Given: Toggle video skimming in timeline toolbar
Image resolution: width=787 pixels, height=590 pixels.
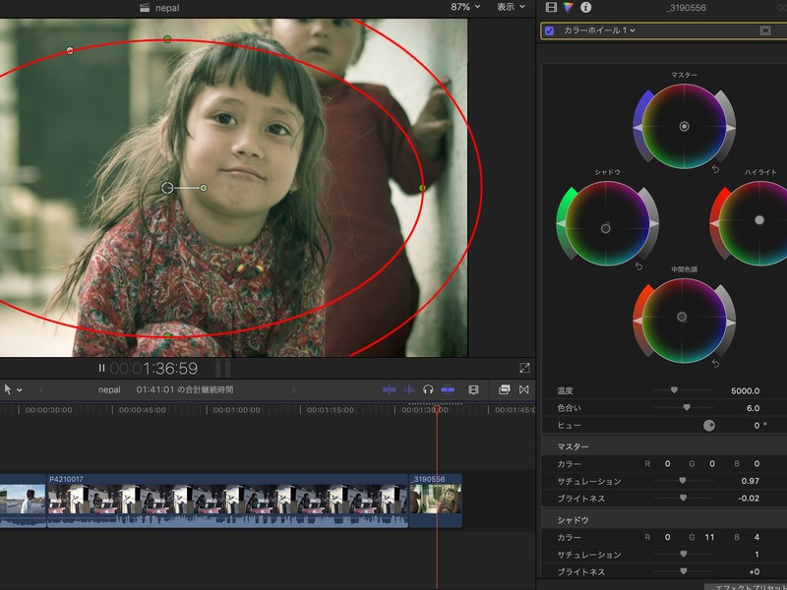Looking at the screenshot, I should [390, 389].
